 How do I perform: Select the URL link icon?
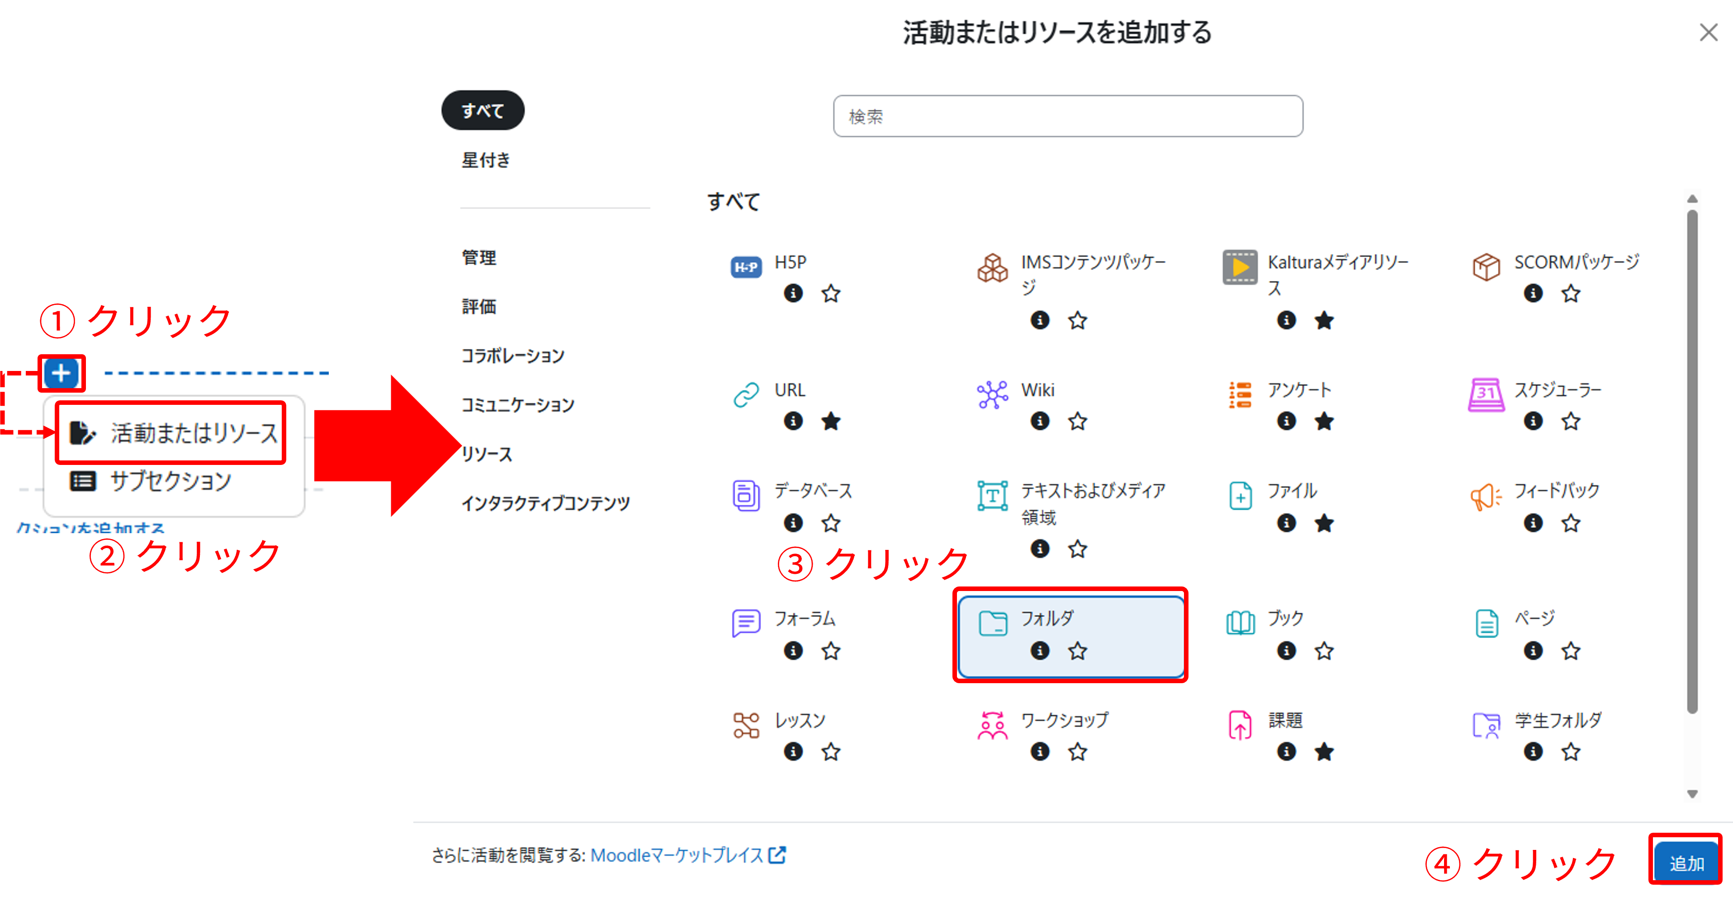745,395
